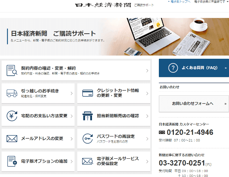Click chevron on 担当新聞販売店の確認 card

click(147, 116)
